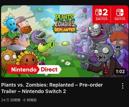This screenshot has height=107, width=129.
Task: Click the Wall-nut character
Action: coord(8,58)
